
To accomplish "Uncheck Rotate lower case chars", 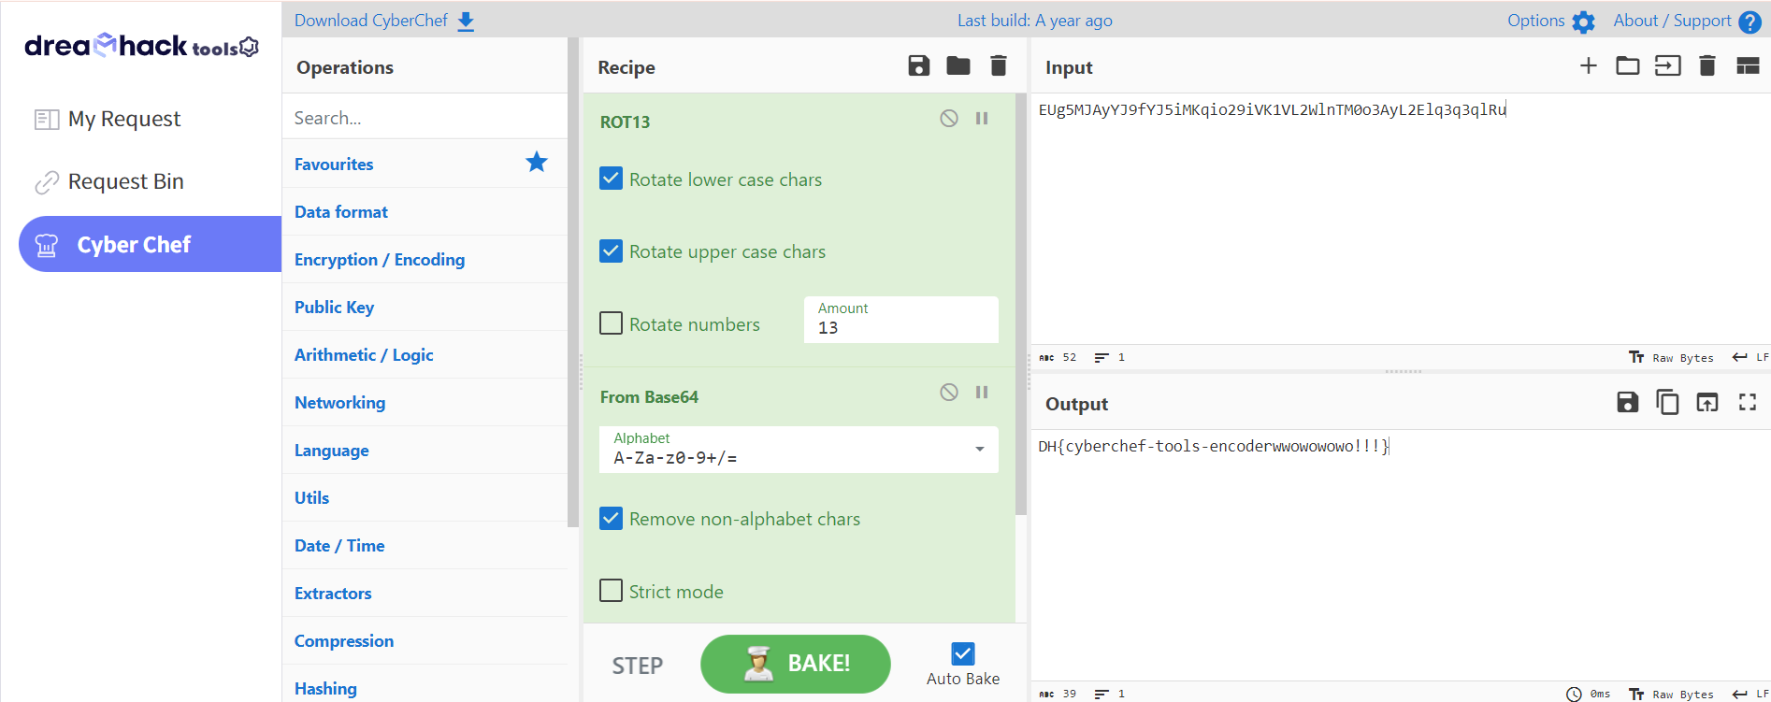I will pos(611,179).
